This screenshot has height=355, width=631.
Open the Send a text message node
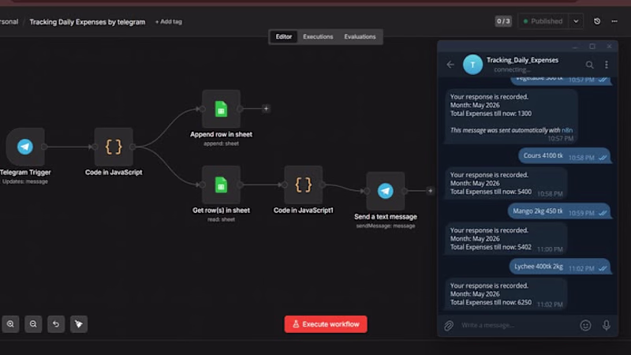(x=386, y=191)
